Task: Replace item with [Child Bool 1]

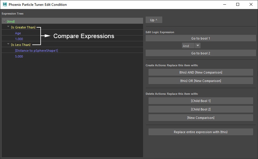Action: pyautogui.click(x=201, y=101)
